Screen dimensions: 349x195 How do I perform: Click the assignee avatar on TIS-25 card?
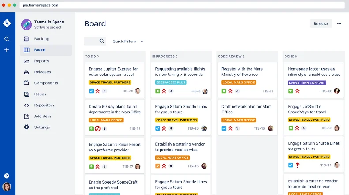[x=138, y=91]
